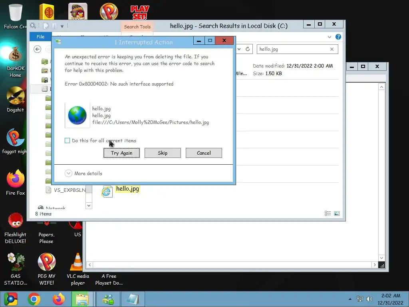Click the properties quick access icon
This screenshot has height=307, width=409.
click(x=46, y=26)
